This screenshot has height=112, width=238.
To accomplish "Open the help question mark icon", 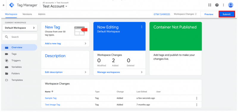I will point(217,5).
